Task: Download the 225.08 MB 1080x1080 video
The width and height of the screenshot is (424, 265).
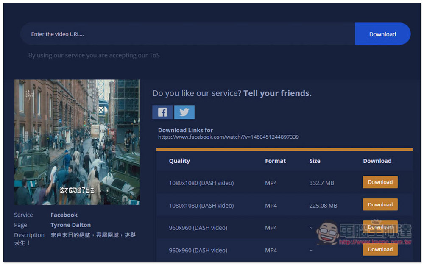Action: tap(380, 204)
